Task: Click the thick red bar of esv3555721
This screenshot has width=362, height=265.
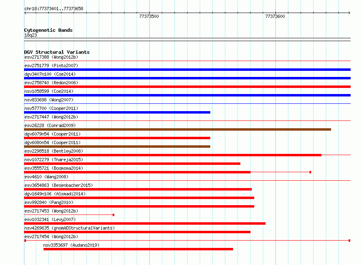Action: 137,172
